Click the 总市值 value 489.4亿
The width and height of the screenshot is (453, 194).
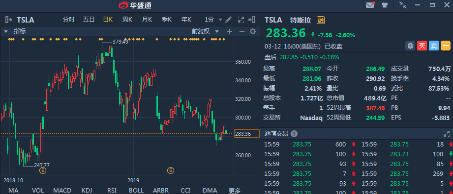click(x=375, y=98)
